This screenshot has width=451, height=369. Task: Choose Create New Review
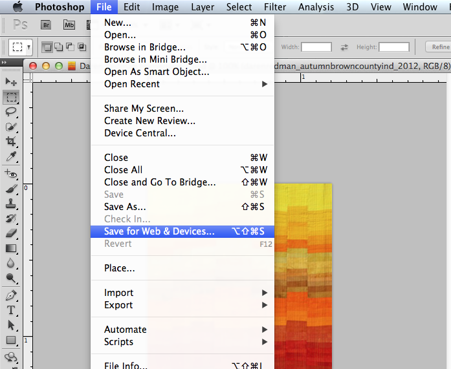tap(182, 121)
